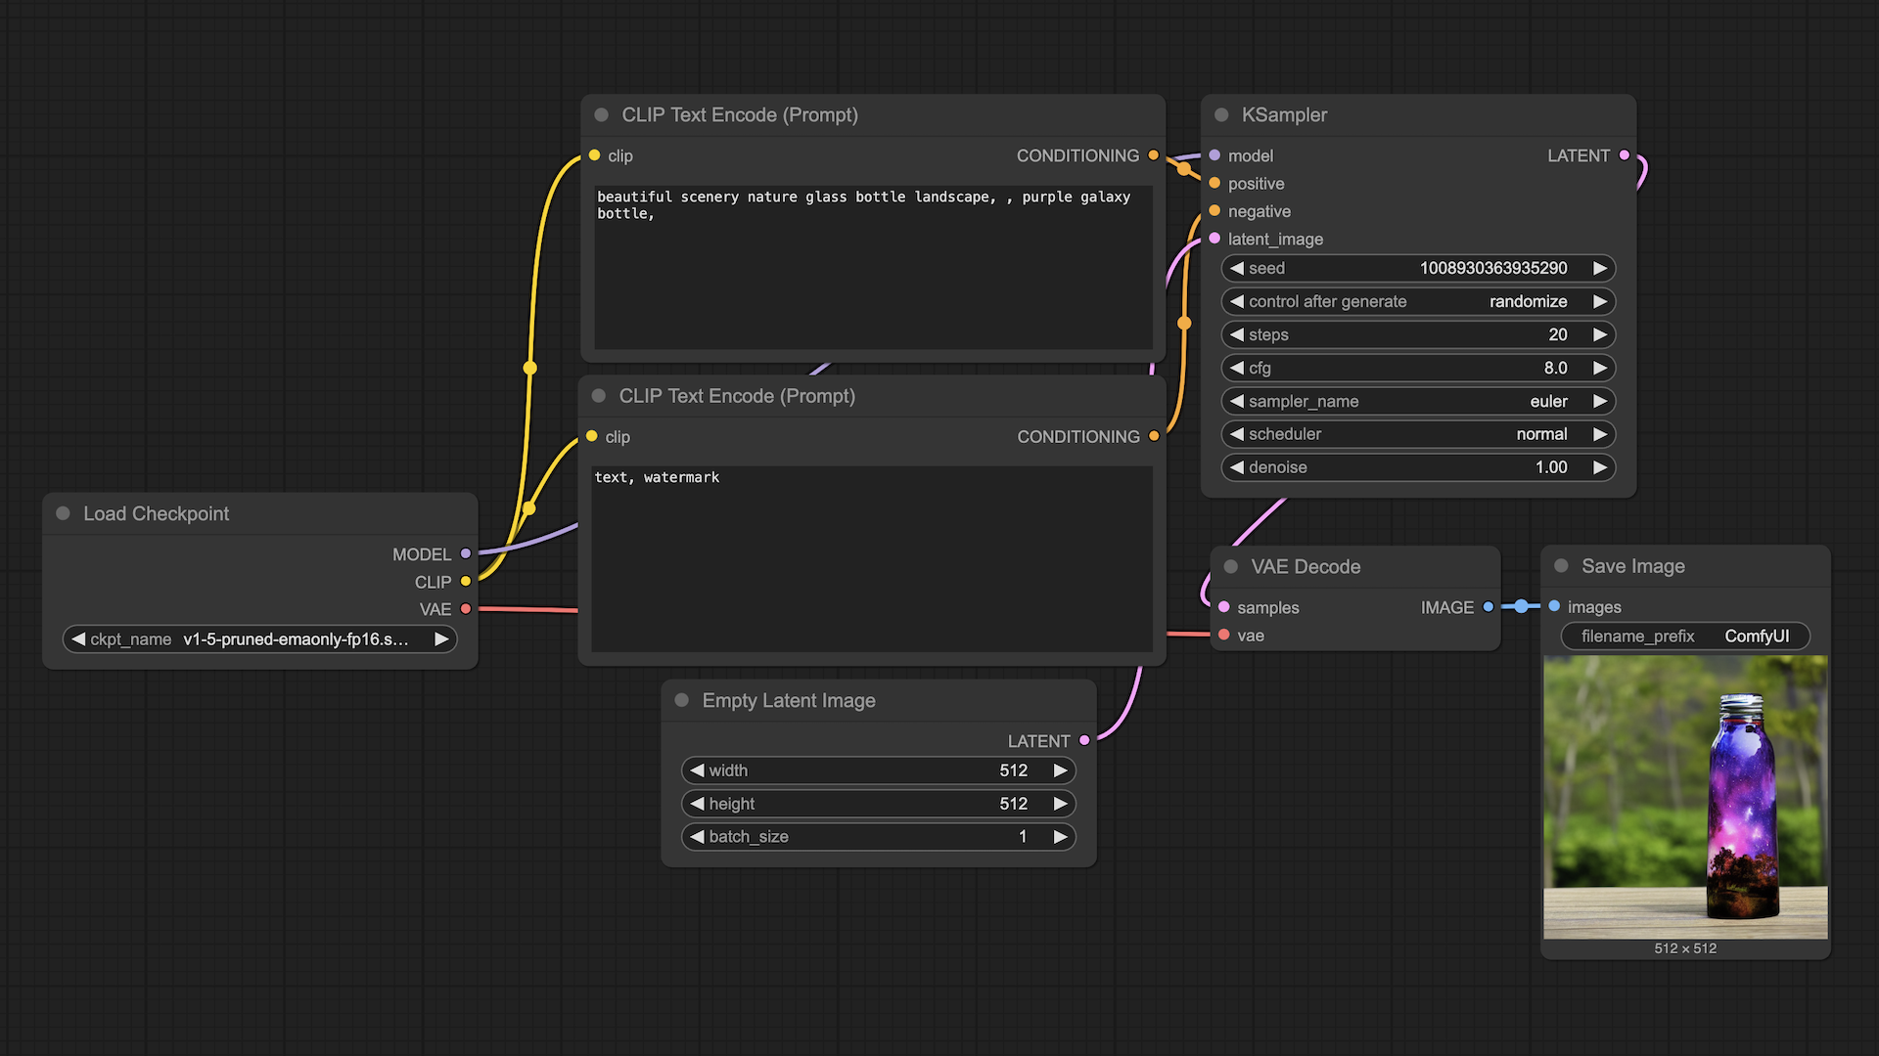1879x1056 pixels.
Task: Decrease batch_size with the left arrow
Action: (x=697, y=837)
